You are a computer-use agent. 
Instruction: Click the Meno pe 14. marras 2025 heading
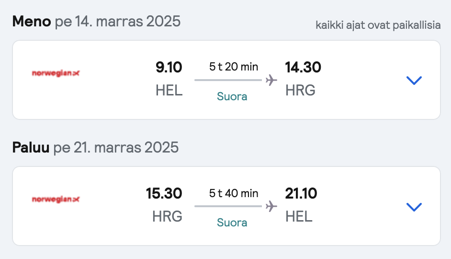click(x=96, y=21)
